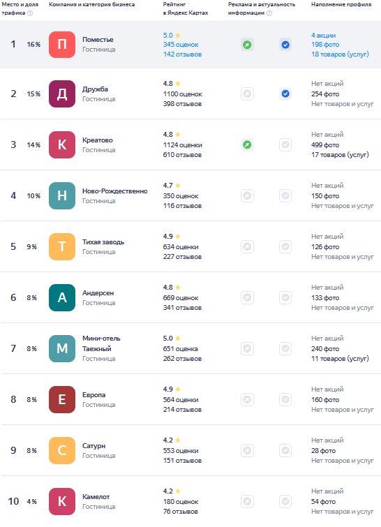Open the 18 товаров (услуг) link
Image resolution: width=381 pixels, height=527 pixels.
(340, 54)
